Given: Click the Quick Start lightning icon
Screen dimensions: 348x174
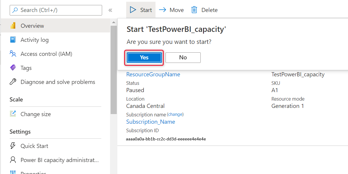Looking at the screenshot, I should tap(13, 146).
